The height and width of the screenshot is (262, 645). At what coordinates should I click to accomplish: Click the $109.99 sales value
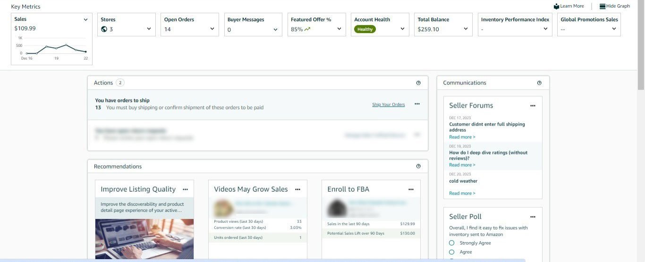(x=25, y=28)
